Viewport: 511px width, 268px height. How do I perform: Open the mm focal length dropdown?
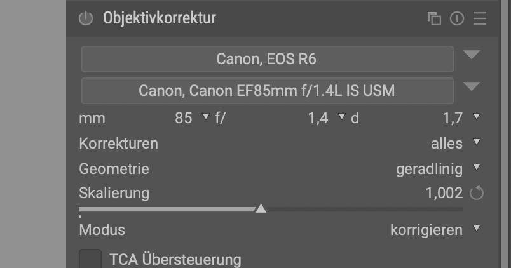coord(205,117)
